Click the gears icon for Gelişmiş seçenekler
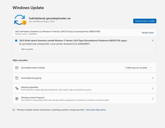 tap(17, 88)
